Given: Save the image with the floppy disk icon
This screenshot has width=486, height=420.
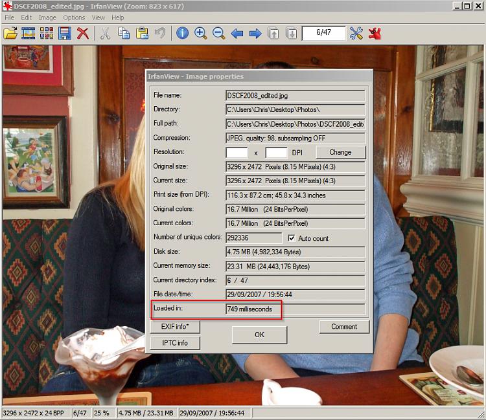Looking at the screenshot, I should (64, 33).
